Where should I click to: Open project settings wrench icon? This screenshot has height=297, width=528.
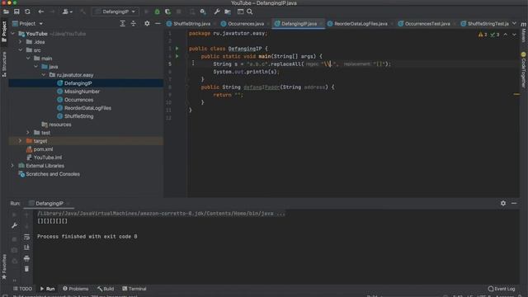pyautogui.click(x=217, y=12)
